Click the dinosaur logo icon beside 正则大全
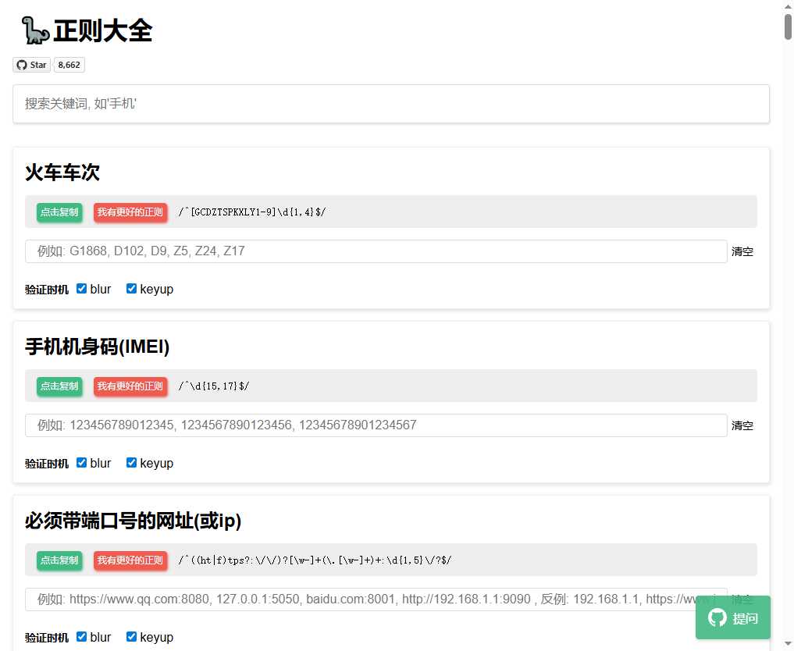794x651 pixels. (x=35, y=30)
